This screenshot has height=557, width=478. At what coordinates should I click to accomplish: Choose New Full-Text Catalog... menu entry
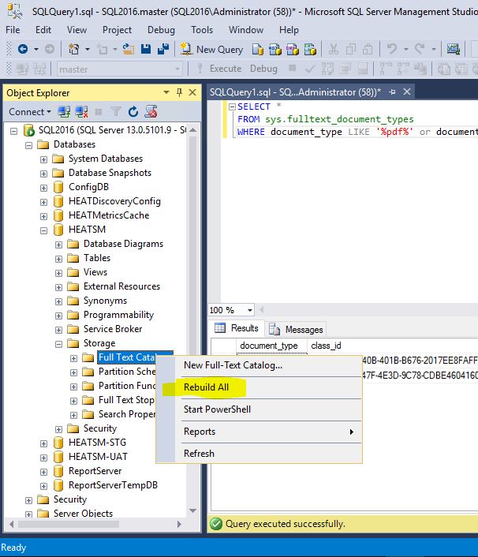click(x=233, y=365)
